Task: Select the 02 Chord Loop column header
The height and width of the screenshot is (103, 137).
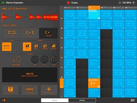Action: coord(82,8)
